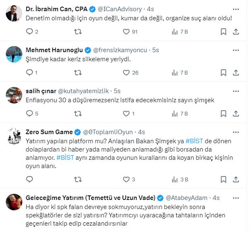Open Mehmet Harunoglu's profile picture
249x231 pixels.
(14, 53)
